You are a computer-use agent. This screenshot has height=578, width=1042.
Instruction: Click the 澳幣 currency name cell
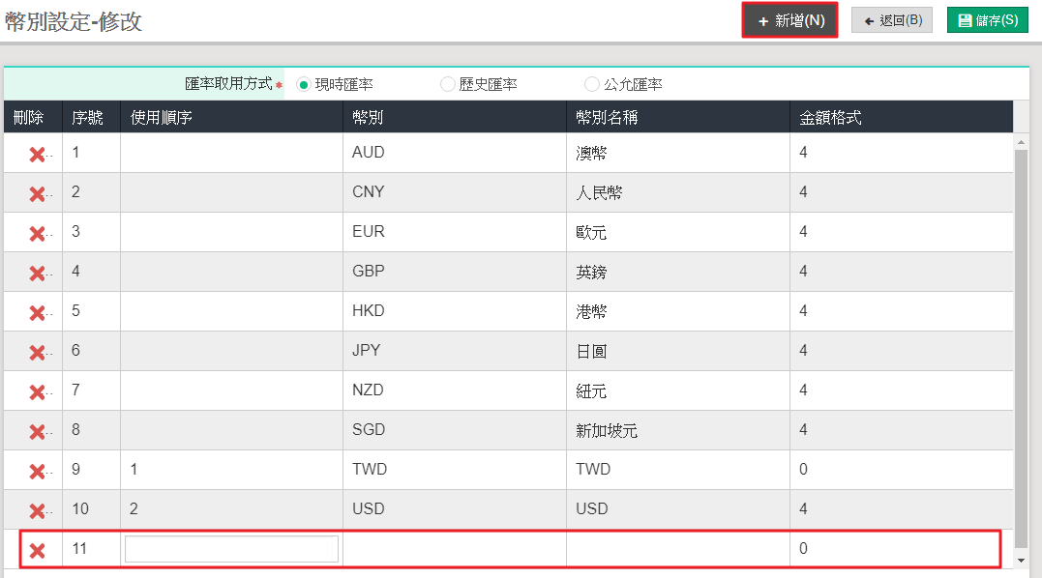pyautogui.click(x=678, y=153)
